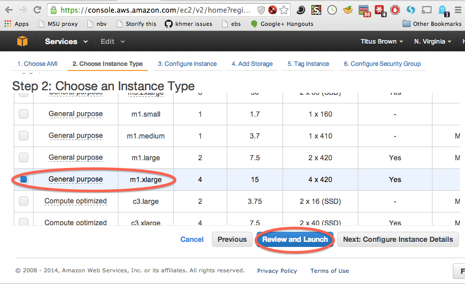Image resolution: width=465 pixels, height=284 pixels.
Task: Select the 2. Choose Instance Type tab
Action: coord(108,64)
